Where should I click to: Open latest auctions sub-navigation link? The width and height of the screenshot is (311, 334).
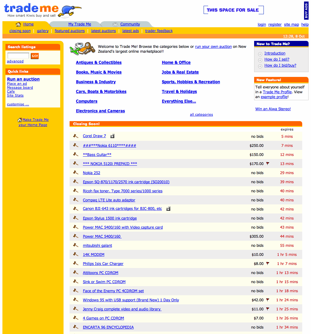pyautogui.click(x=103, y=31)
